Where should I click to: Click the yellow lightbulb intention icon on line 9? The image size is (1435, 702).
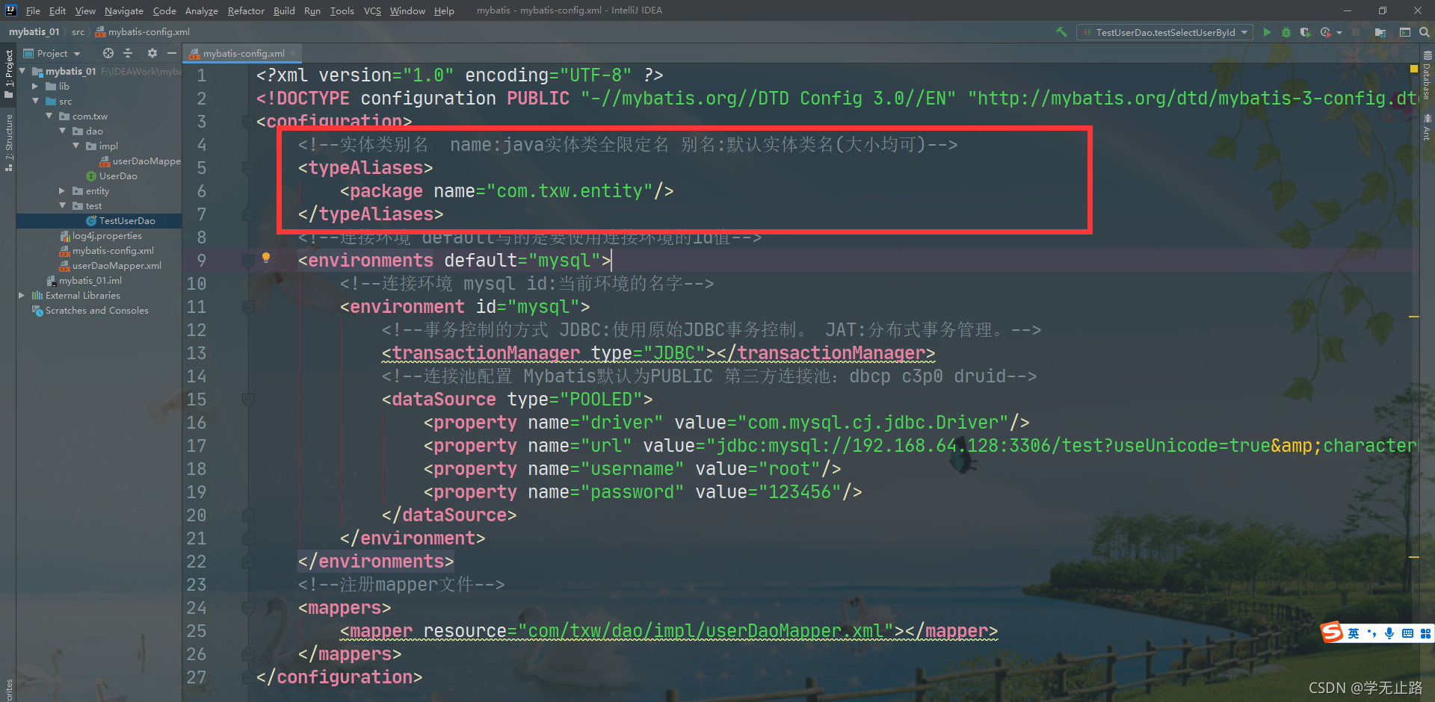point(266,258)
